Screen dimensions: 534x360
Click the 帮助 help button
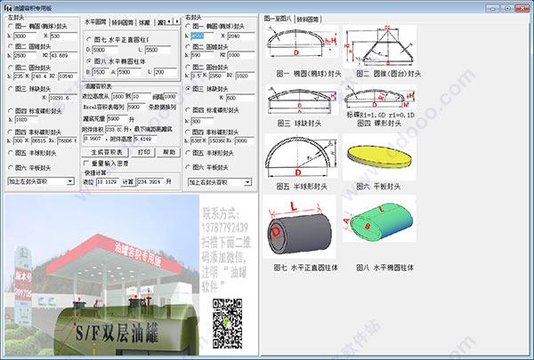click(169, 152)
